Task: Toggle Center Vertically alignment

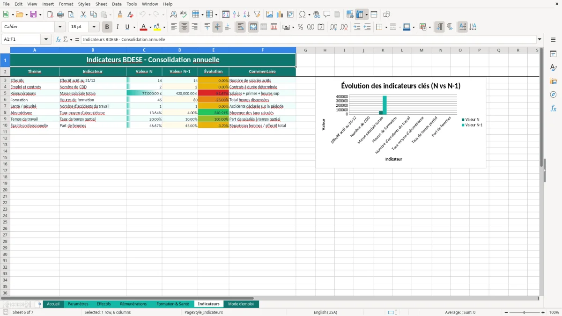Action: tap(217, 27)
